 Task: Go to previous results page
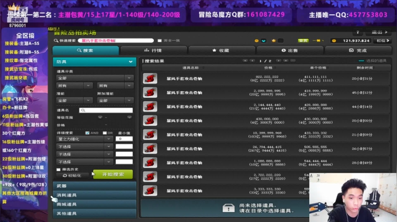point(252,61)
